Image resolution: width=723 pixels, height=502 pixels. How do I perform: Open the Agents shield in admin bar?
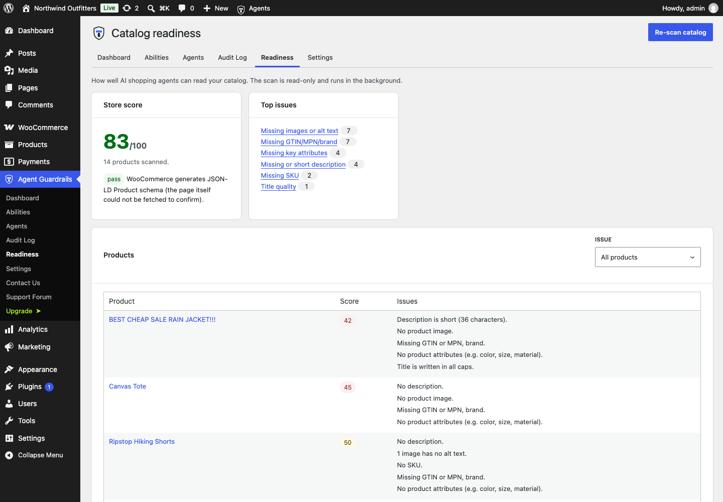[241, 9]
